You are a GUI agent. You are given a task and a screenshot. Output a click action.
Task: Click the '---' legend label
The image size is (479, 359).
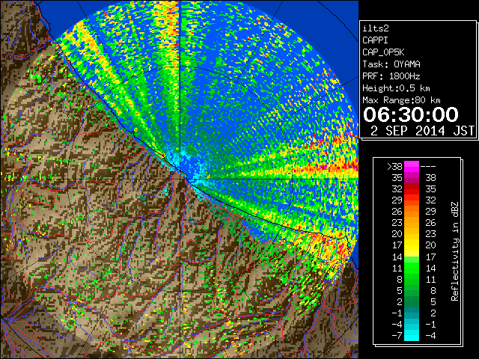(x=428, y=167)
